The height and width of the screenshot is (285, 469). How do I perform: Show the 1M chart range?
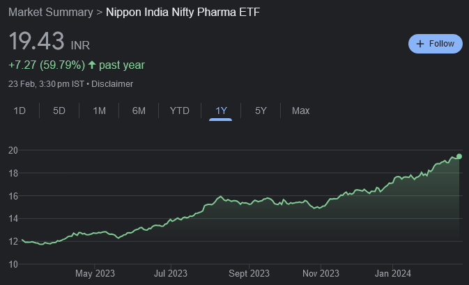pos(100,111)
